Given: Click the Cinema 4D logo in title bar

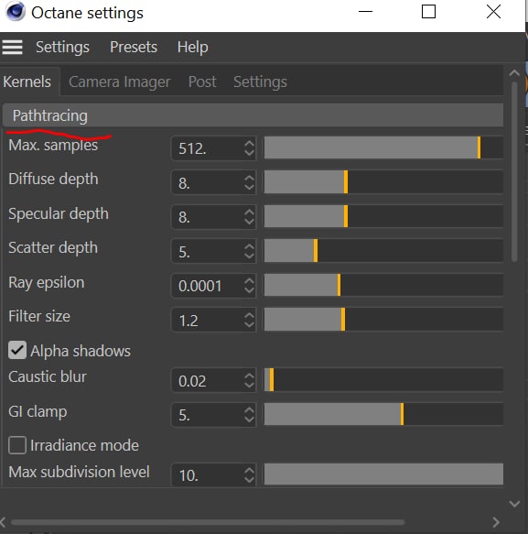Looking at the screenshot, I should pos(16,11).
